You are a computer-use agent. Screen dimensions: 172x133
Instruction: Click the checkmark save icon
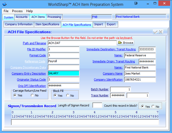click(155, 32)
